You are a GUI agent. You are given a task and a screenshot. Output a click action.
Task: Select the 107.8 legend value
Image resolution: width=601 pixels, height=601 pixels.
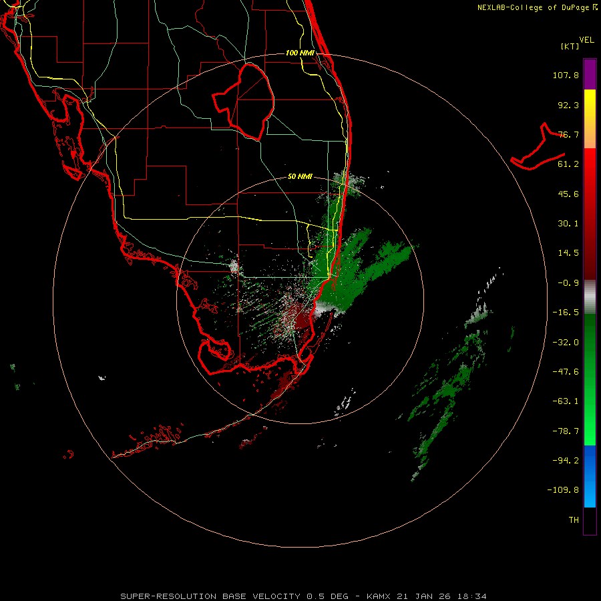(566, 75)
